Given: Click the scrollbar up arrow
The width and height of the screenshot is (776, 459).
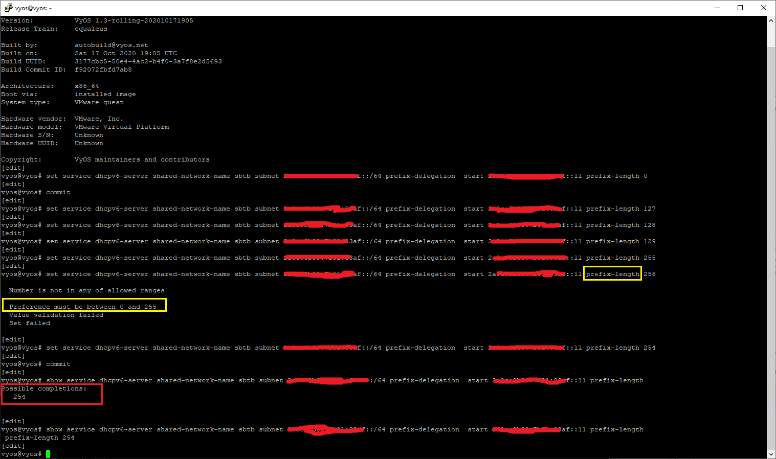Looking at the screenshot, I should pyautogui.click(x=771, y=21).
